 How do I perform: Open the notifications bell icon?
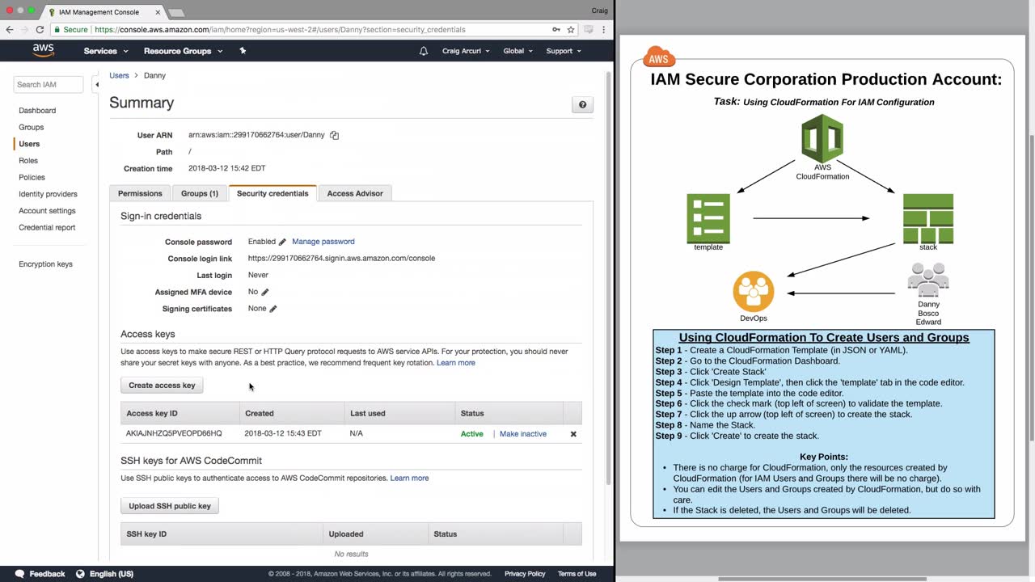tap(424, 51)
